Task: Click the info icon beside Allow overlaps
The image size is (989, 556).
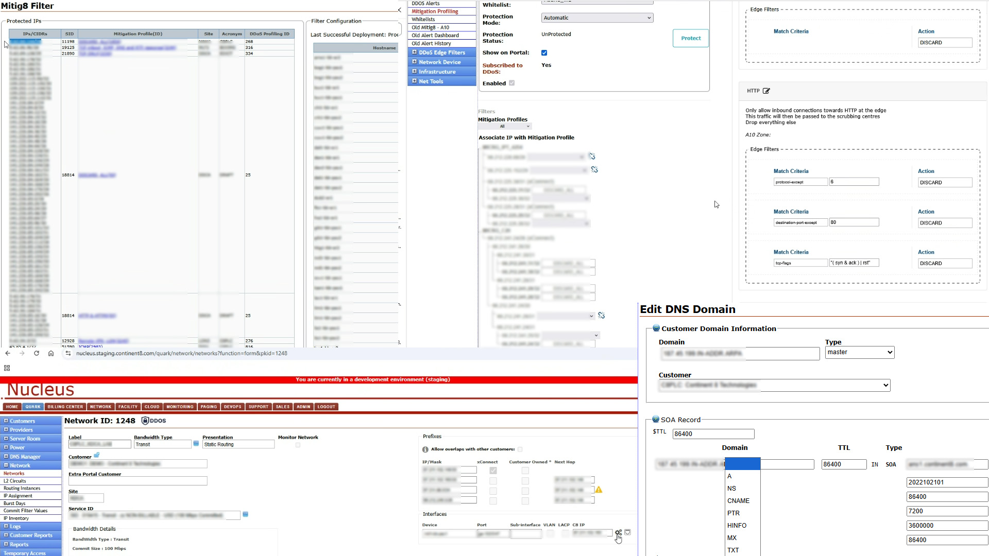Action: pyautogui.click(x=425, y=449)
